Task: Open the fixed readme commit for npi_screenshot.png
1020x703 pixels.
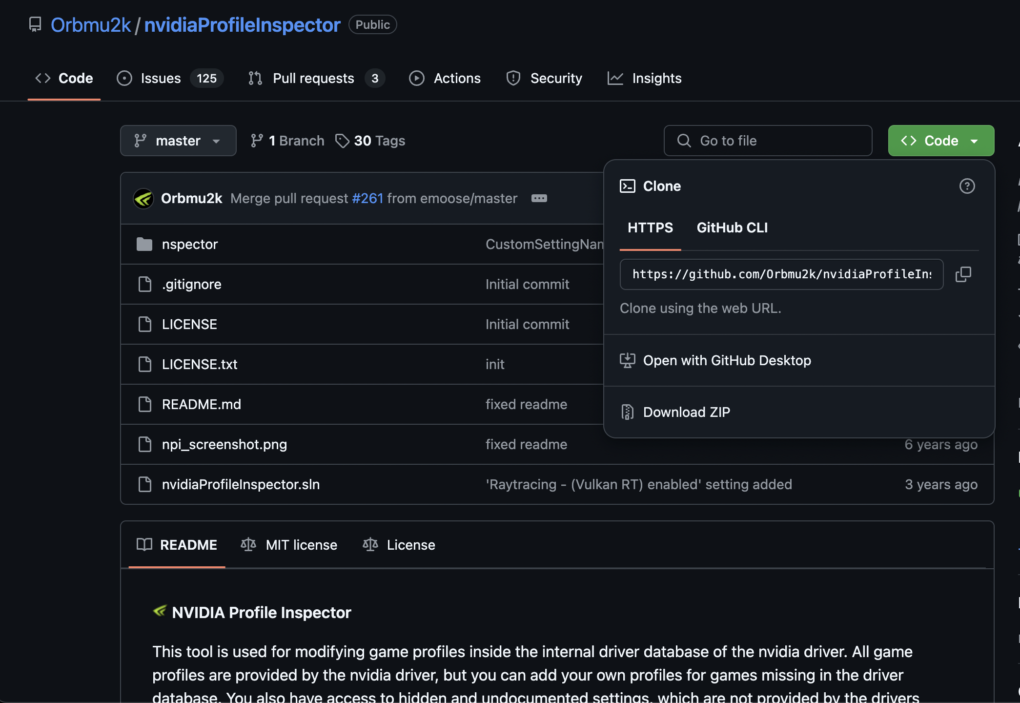Action: point(526,444)
